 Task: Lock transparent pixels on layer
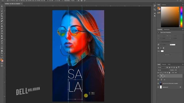(161, 73)
